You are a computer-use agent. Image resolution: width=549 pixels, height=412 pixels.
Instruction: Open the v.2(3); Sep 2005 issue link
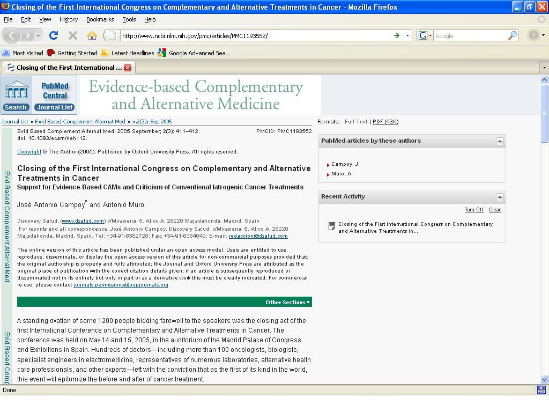click(152, 122)
